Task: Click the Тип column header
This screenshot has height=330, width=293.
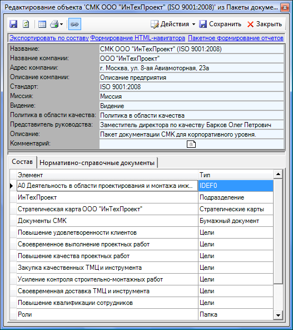Action: tap(236, 175)
